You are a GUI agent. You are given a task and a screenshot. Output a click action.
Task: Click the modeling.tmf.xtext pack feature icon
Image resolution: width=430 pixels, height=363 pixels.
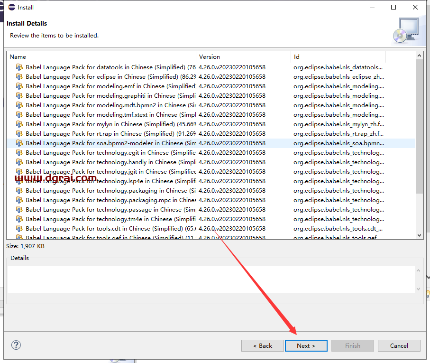point(19,114)
